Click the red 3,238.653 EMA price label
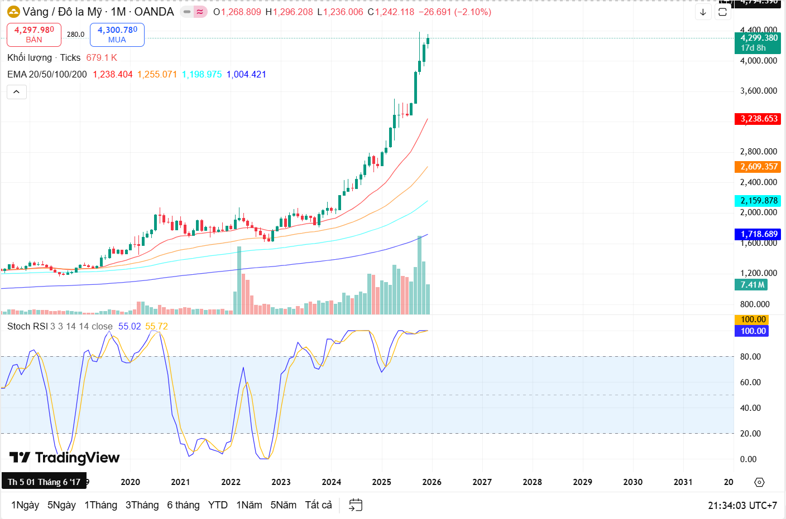The image size is (786, 519). (759, 119)
